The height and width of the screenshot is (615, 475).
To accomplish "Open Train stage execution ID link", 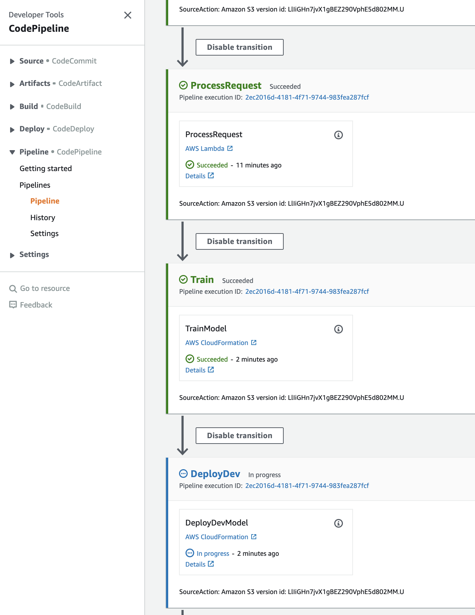I will (307, 292).
